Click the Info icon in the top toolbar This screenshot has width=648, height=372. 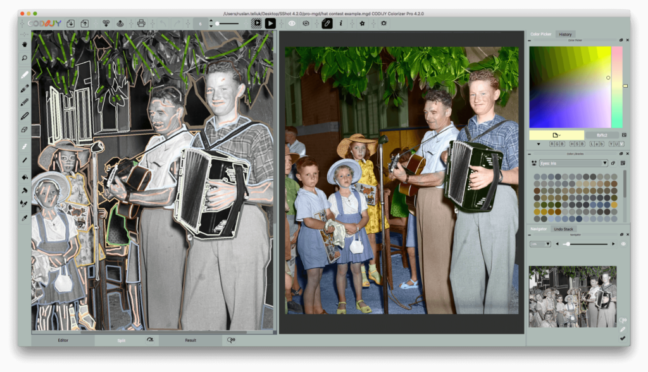click(340, 23)
